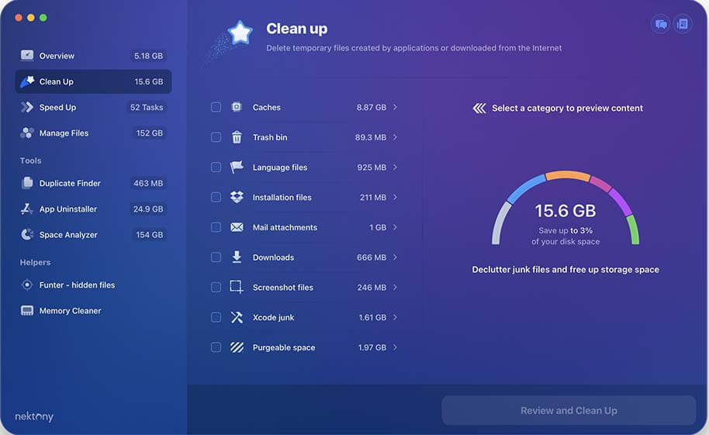Open the Duplicate Finder tool
709x435 pixels.
coord(93,183)
